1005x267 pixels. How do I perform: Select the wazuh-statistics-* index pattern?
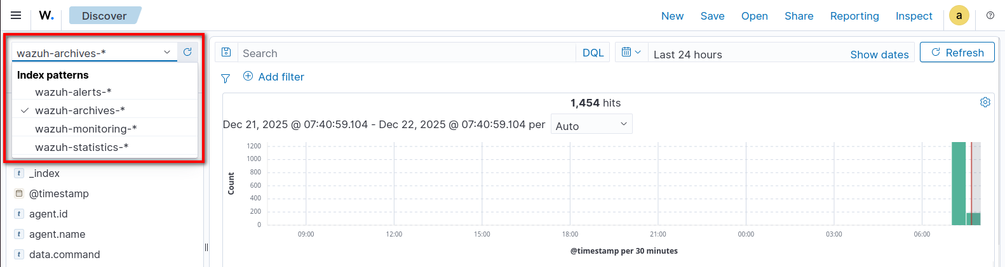point(81,147)
